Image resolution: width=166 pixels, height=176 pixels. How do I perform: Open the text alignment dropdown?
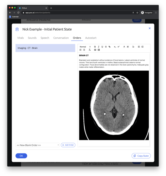[133, 47]
